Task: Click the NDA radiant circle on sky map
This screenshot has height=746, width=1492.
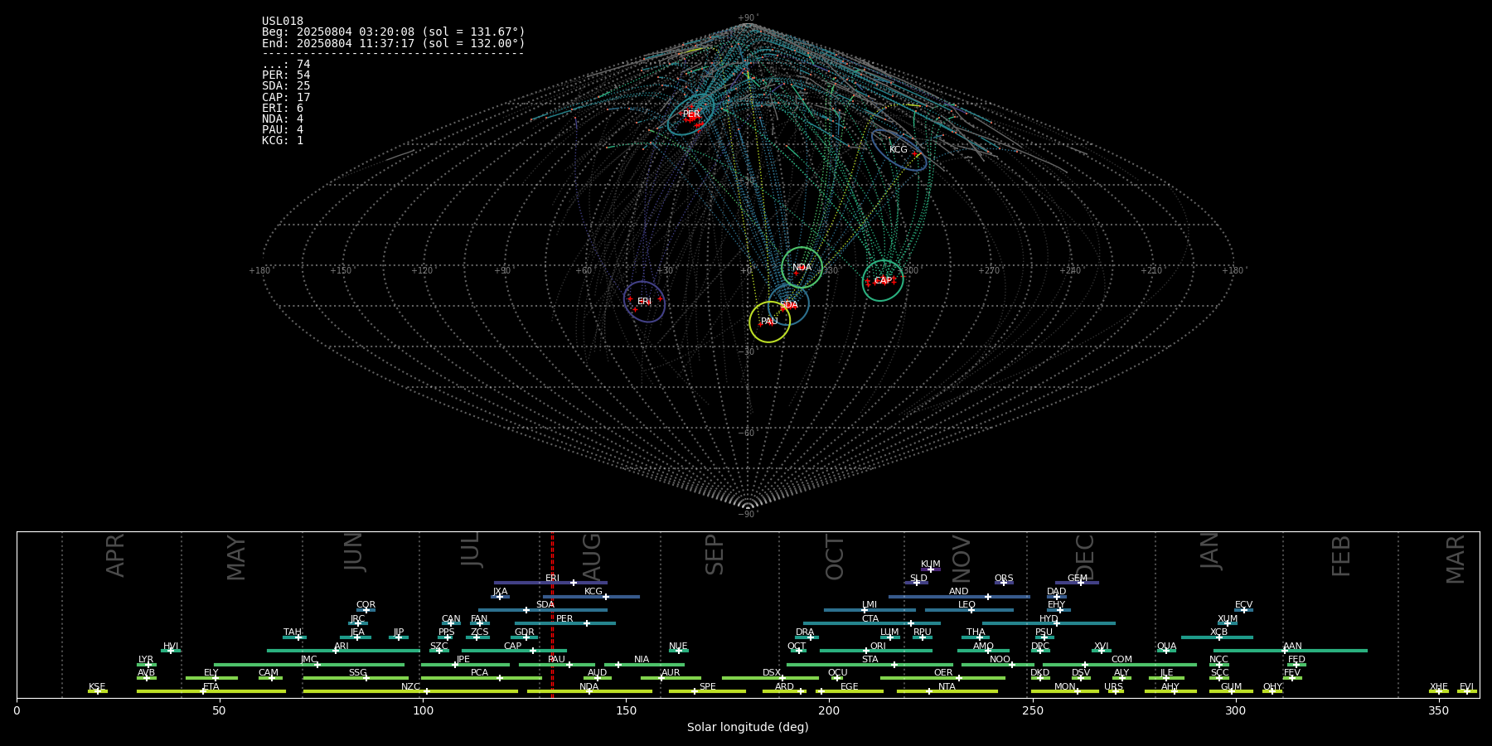Action: tap(802, 267)
